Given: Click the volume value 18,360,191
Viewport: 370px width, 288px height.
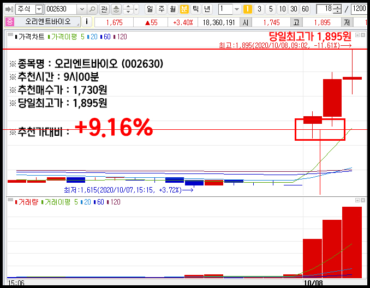Looking at the screenshot, I should (219, 22).
